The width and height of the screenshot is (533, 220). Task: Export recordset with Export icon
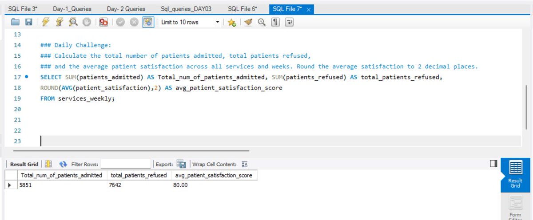[181, 164]
